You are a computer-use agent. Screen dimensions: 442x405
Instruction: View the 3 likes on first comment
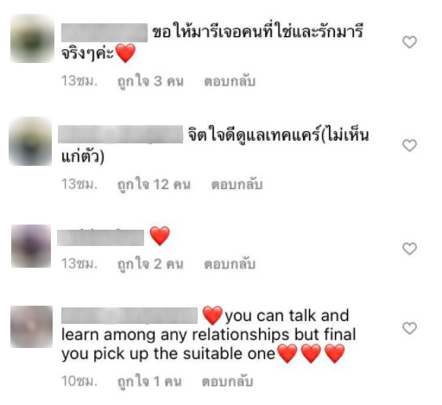[x=150, y=81]
